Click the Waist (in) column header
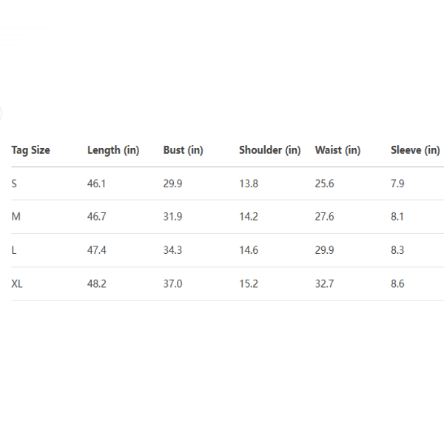The image size is (444, 444). click(337, 150)
